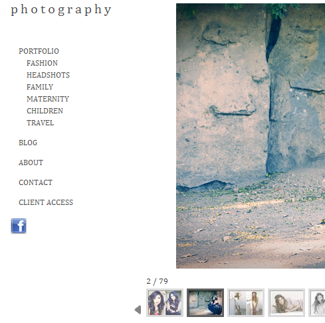Open the Contact page
Viewport: 325px width, 323px height.
(x=35, y=182)
